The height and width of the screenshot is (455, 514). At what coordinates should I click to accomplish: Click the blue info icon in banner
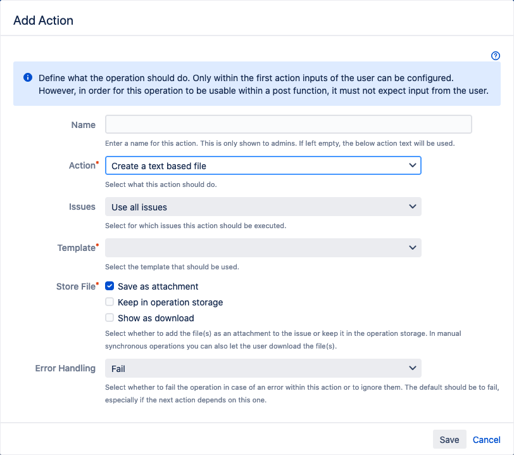(28, 77)
